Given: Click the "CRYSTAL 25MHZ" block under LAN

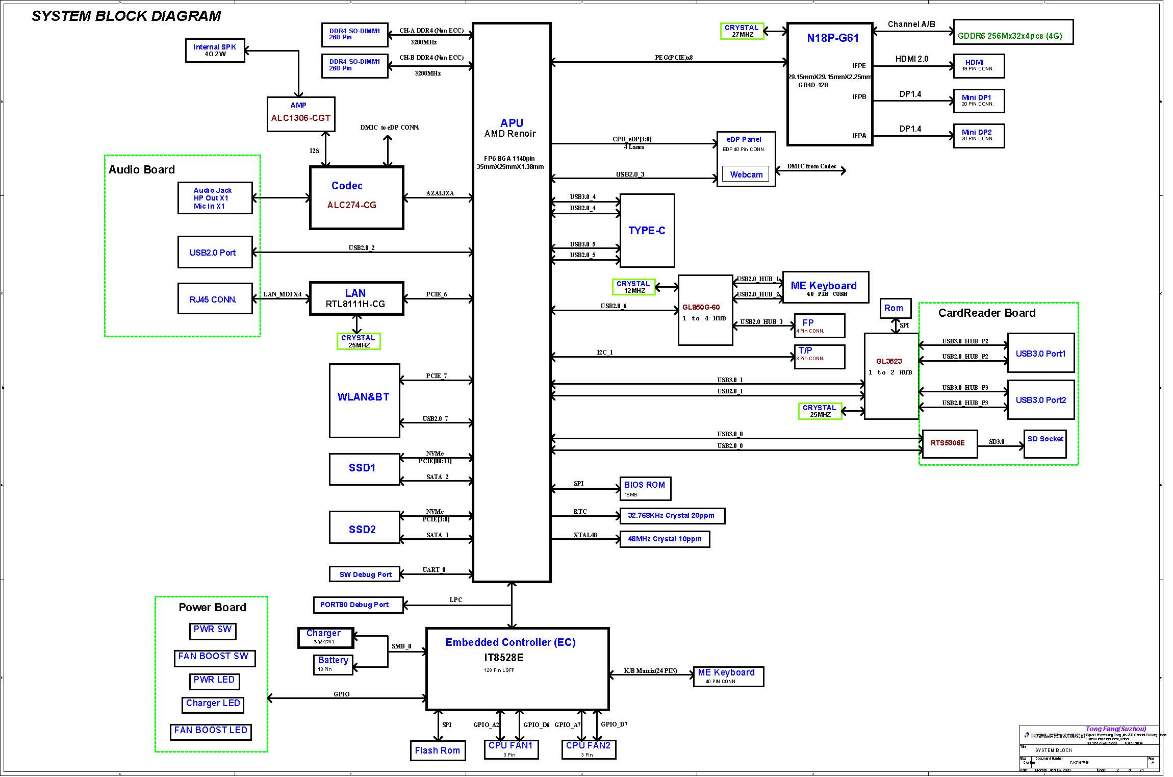Looking at the screenshot, I should (x=359, y=341).
